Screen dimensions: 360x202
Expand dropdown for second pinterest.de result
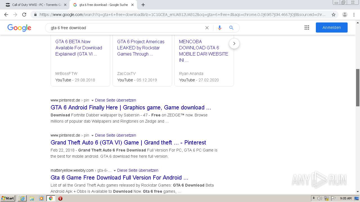click(92, 136)
